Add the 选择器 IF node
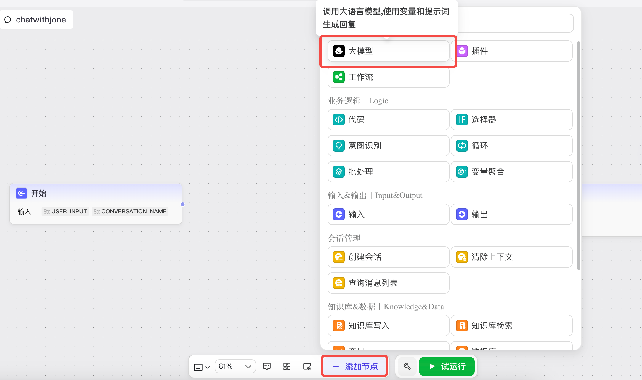 point(511,120)
